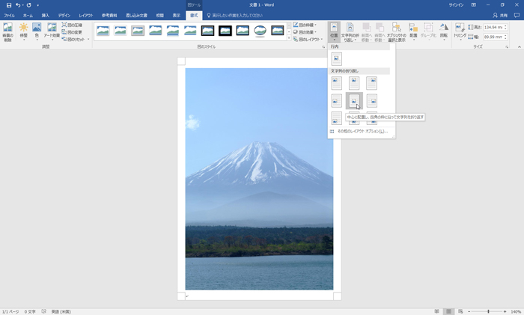Image resolution: width=524 pixels, height=315 pixels.
Task: Adjust the zoom slider in the status bar
Action: 488,311
